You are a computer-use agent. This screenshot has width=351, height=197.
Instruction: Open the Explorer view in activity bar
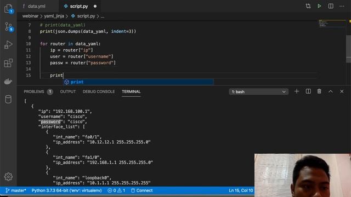point(8,9)
